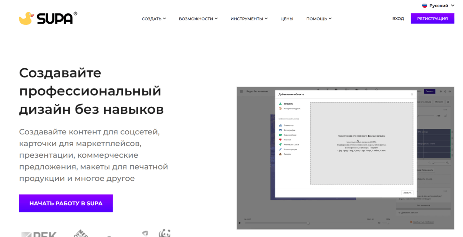Click the Регистрация button
463x237 pixels.
[432, 18]
